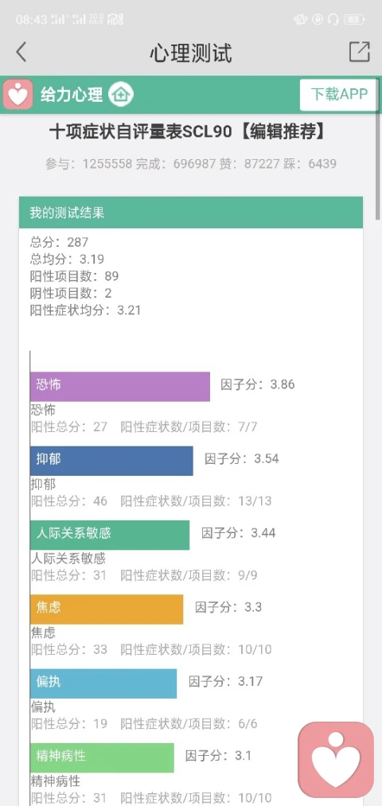Click the green 人际关系敏感 bar
The width and height of the screenshot is (382, 806).
(110, 535)
